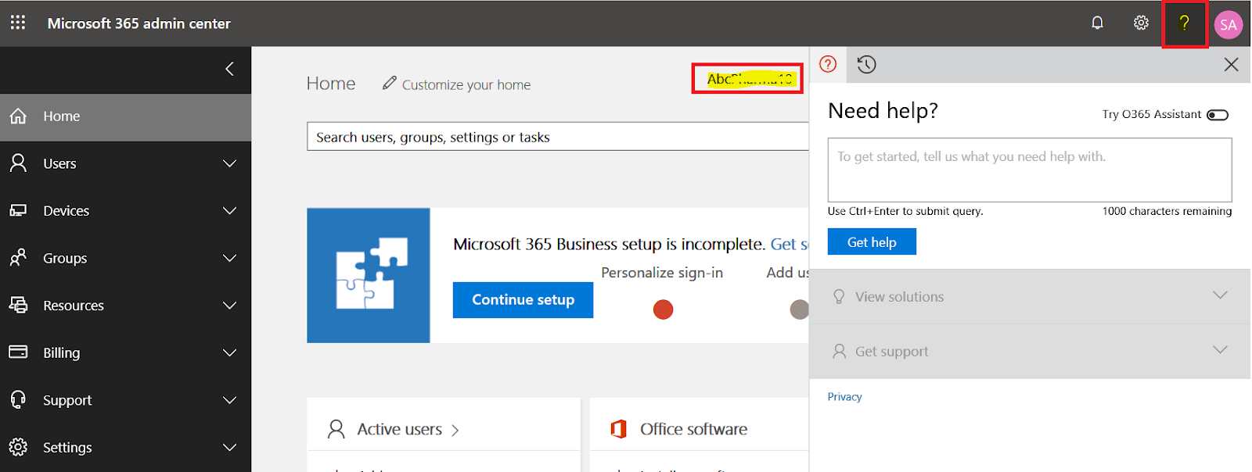Click the Resources icon in sidebar

pos(18,305)
